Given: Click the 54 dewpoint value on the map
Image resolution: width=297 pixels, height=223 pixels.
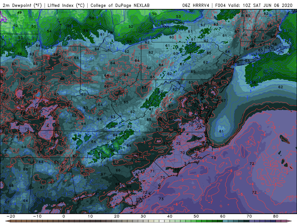Looking at the screenshot, I should point(49,31).
